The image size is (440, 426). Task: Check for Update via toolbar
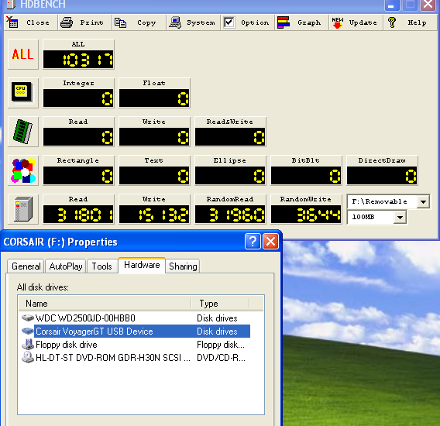click(356, 22)
